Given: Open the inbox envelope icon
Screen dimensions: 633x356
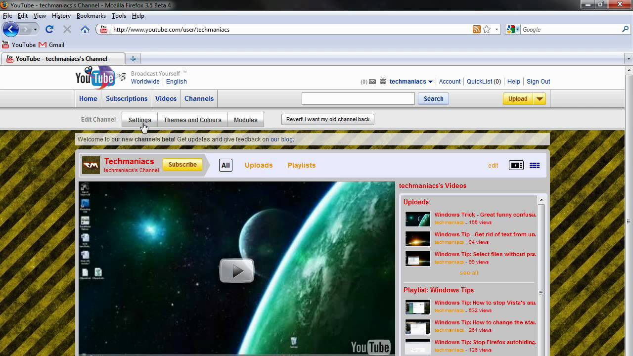Looking at the screenshot, I should pos(372,82).
